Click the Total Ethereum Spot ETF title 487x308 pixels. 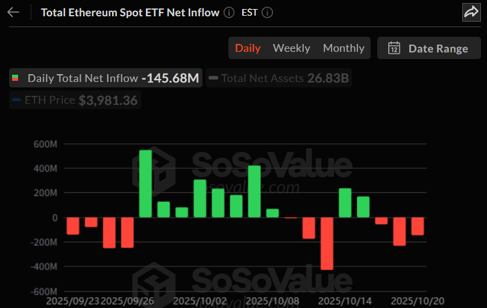tap(130, 12)
